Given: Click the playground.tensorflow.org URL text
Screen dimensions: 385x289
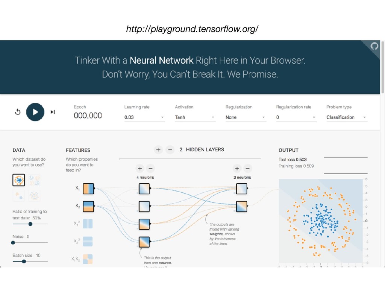Looking at the screenshot, I should [192, 29].
